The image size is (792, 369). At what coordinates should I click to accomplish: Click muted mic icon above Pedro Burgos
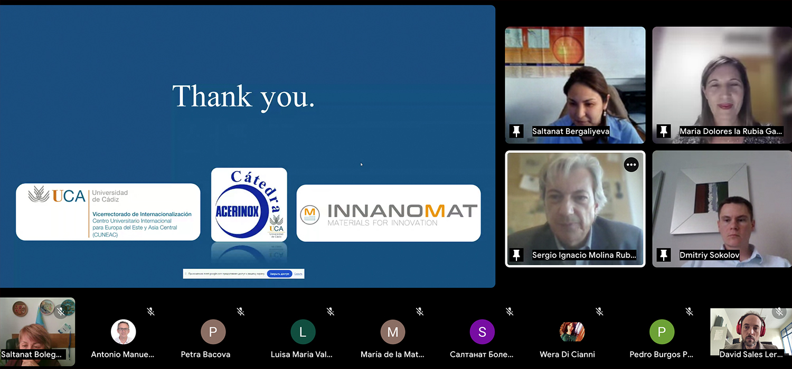[x=689, y=312]
